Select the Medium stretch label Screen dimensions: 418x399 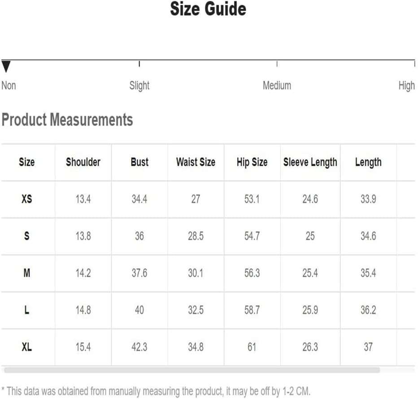point(277,86)
